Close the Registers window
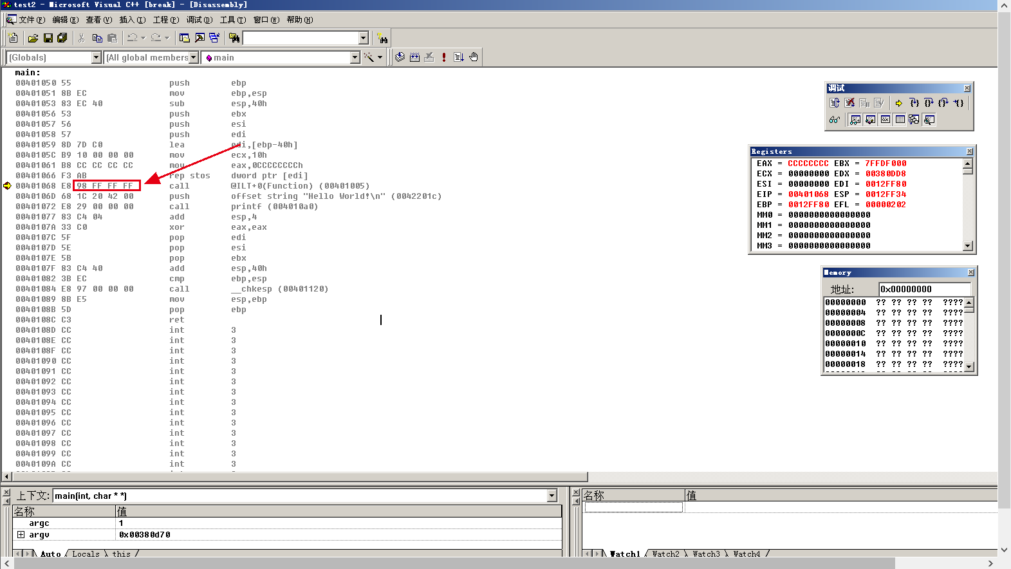1011x569 pixels. [970, 151]
